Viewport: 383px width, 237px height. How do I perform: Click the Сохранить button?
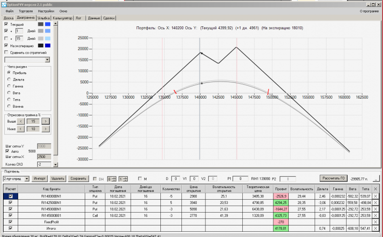point(79,179)
